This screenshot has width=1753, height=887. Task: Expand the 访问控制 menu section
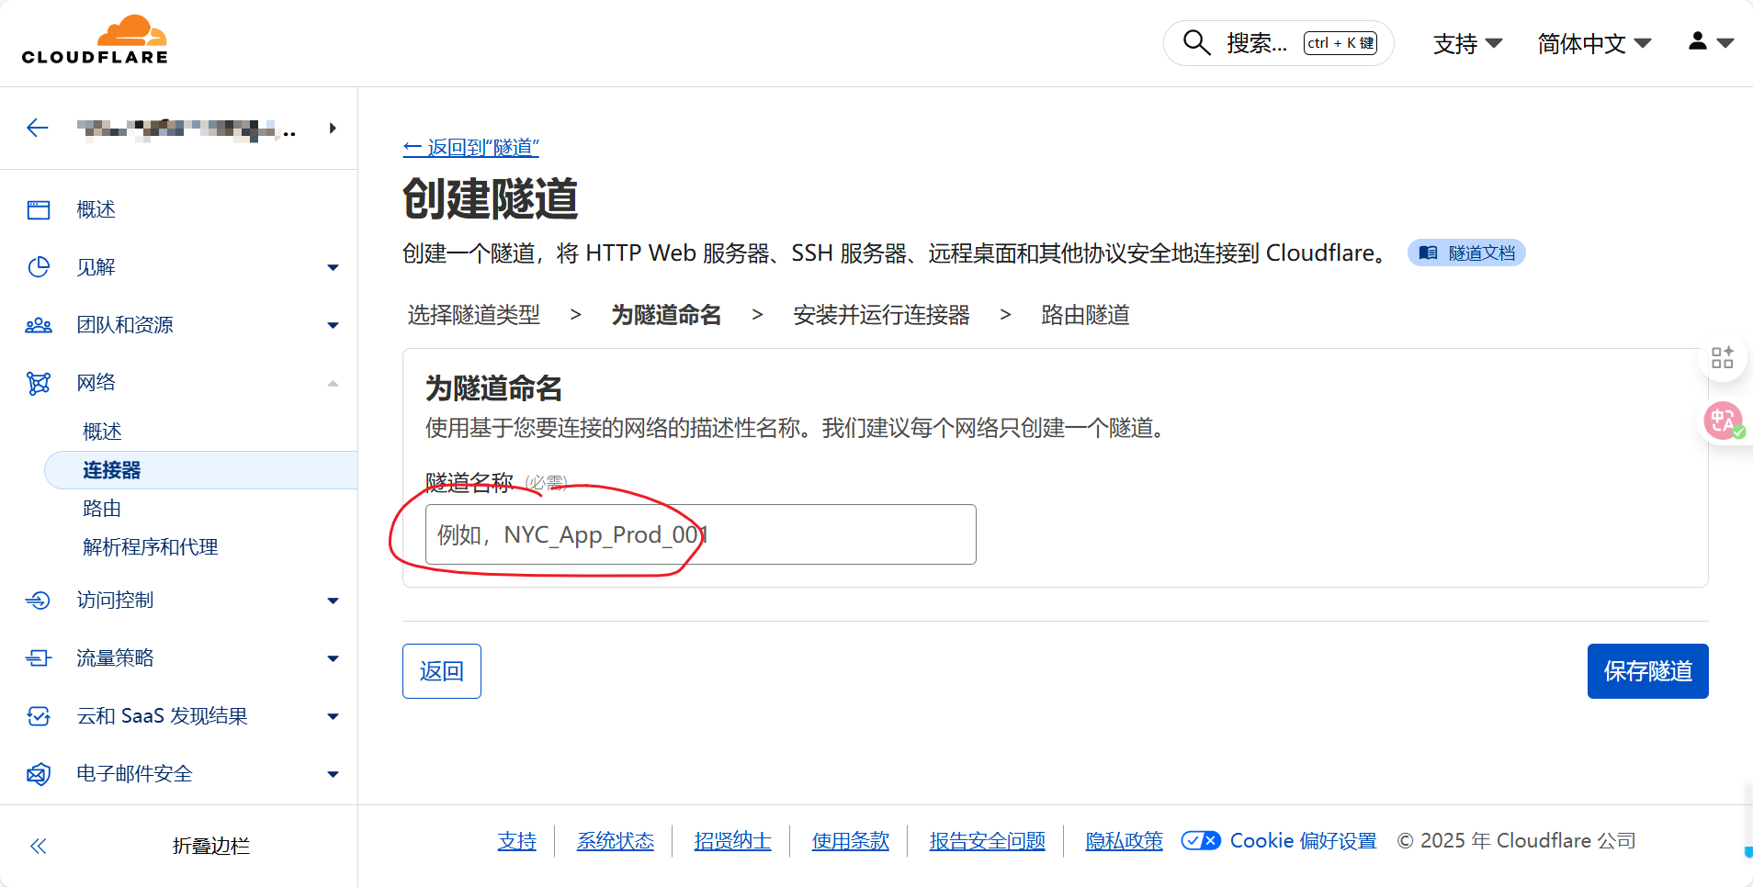[333, 601]
